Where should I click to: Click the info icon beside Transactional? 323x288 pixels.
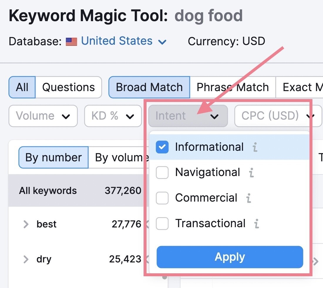click(257, 224)
